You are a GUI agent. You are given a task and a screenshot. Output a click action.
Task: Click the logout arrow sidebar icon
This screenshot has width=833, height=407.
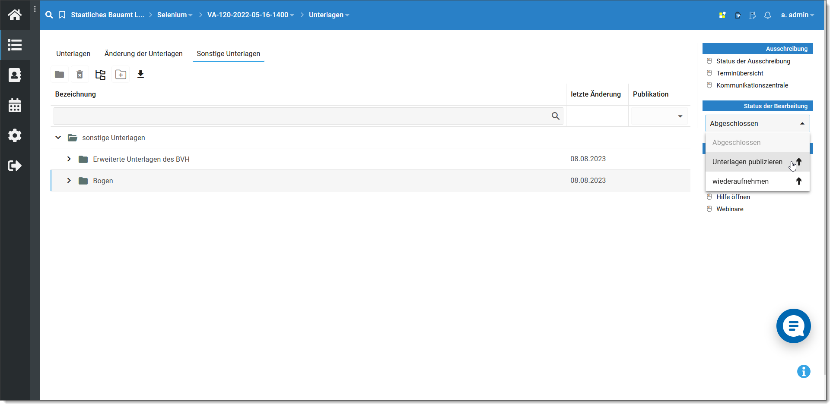(15, 166)
